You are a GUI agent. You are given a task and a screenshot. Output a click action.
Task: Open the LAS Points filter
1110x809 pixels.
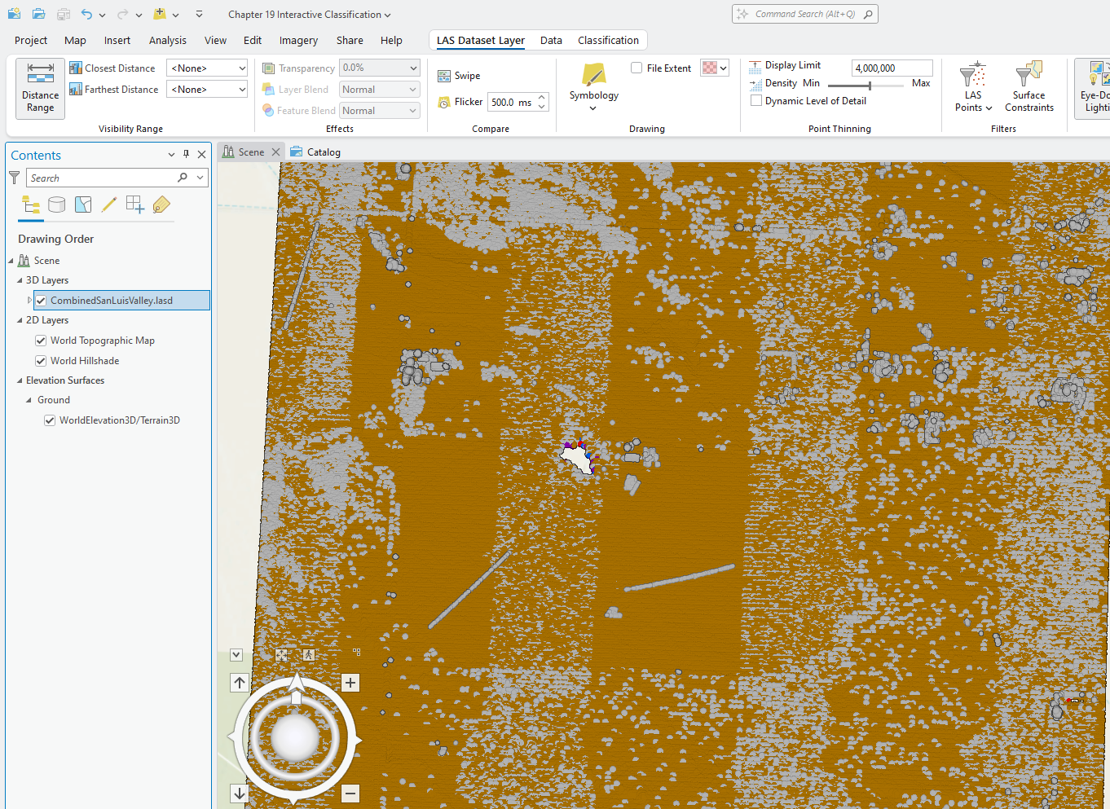pos(973,87)
